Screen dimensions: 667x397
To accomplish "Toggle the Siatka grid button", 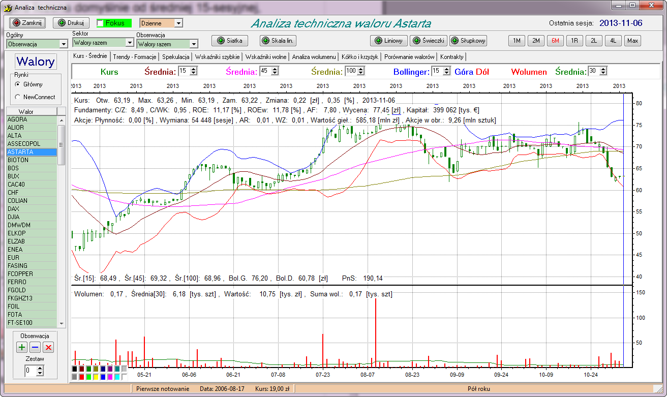I will click(230, 41).
